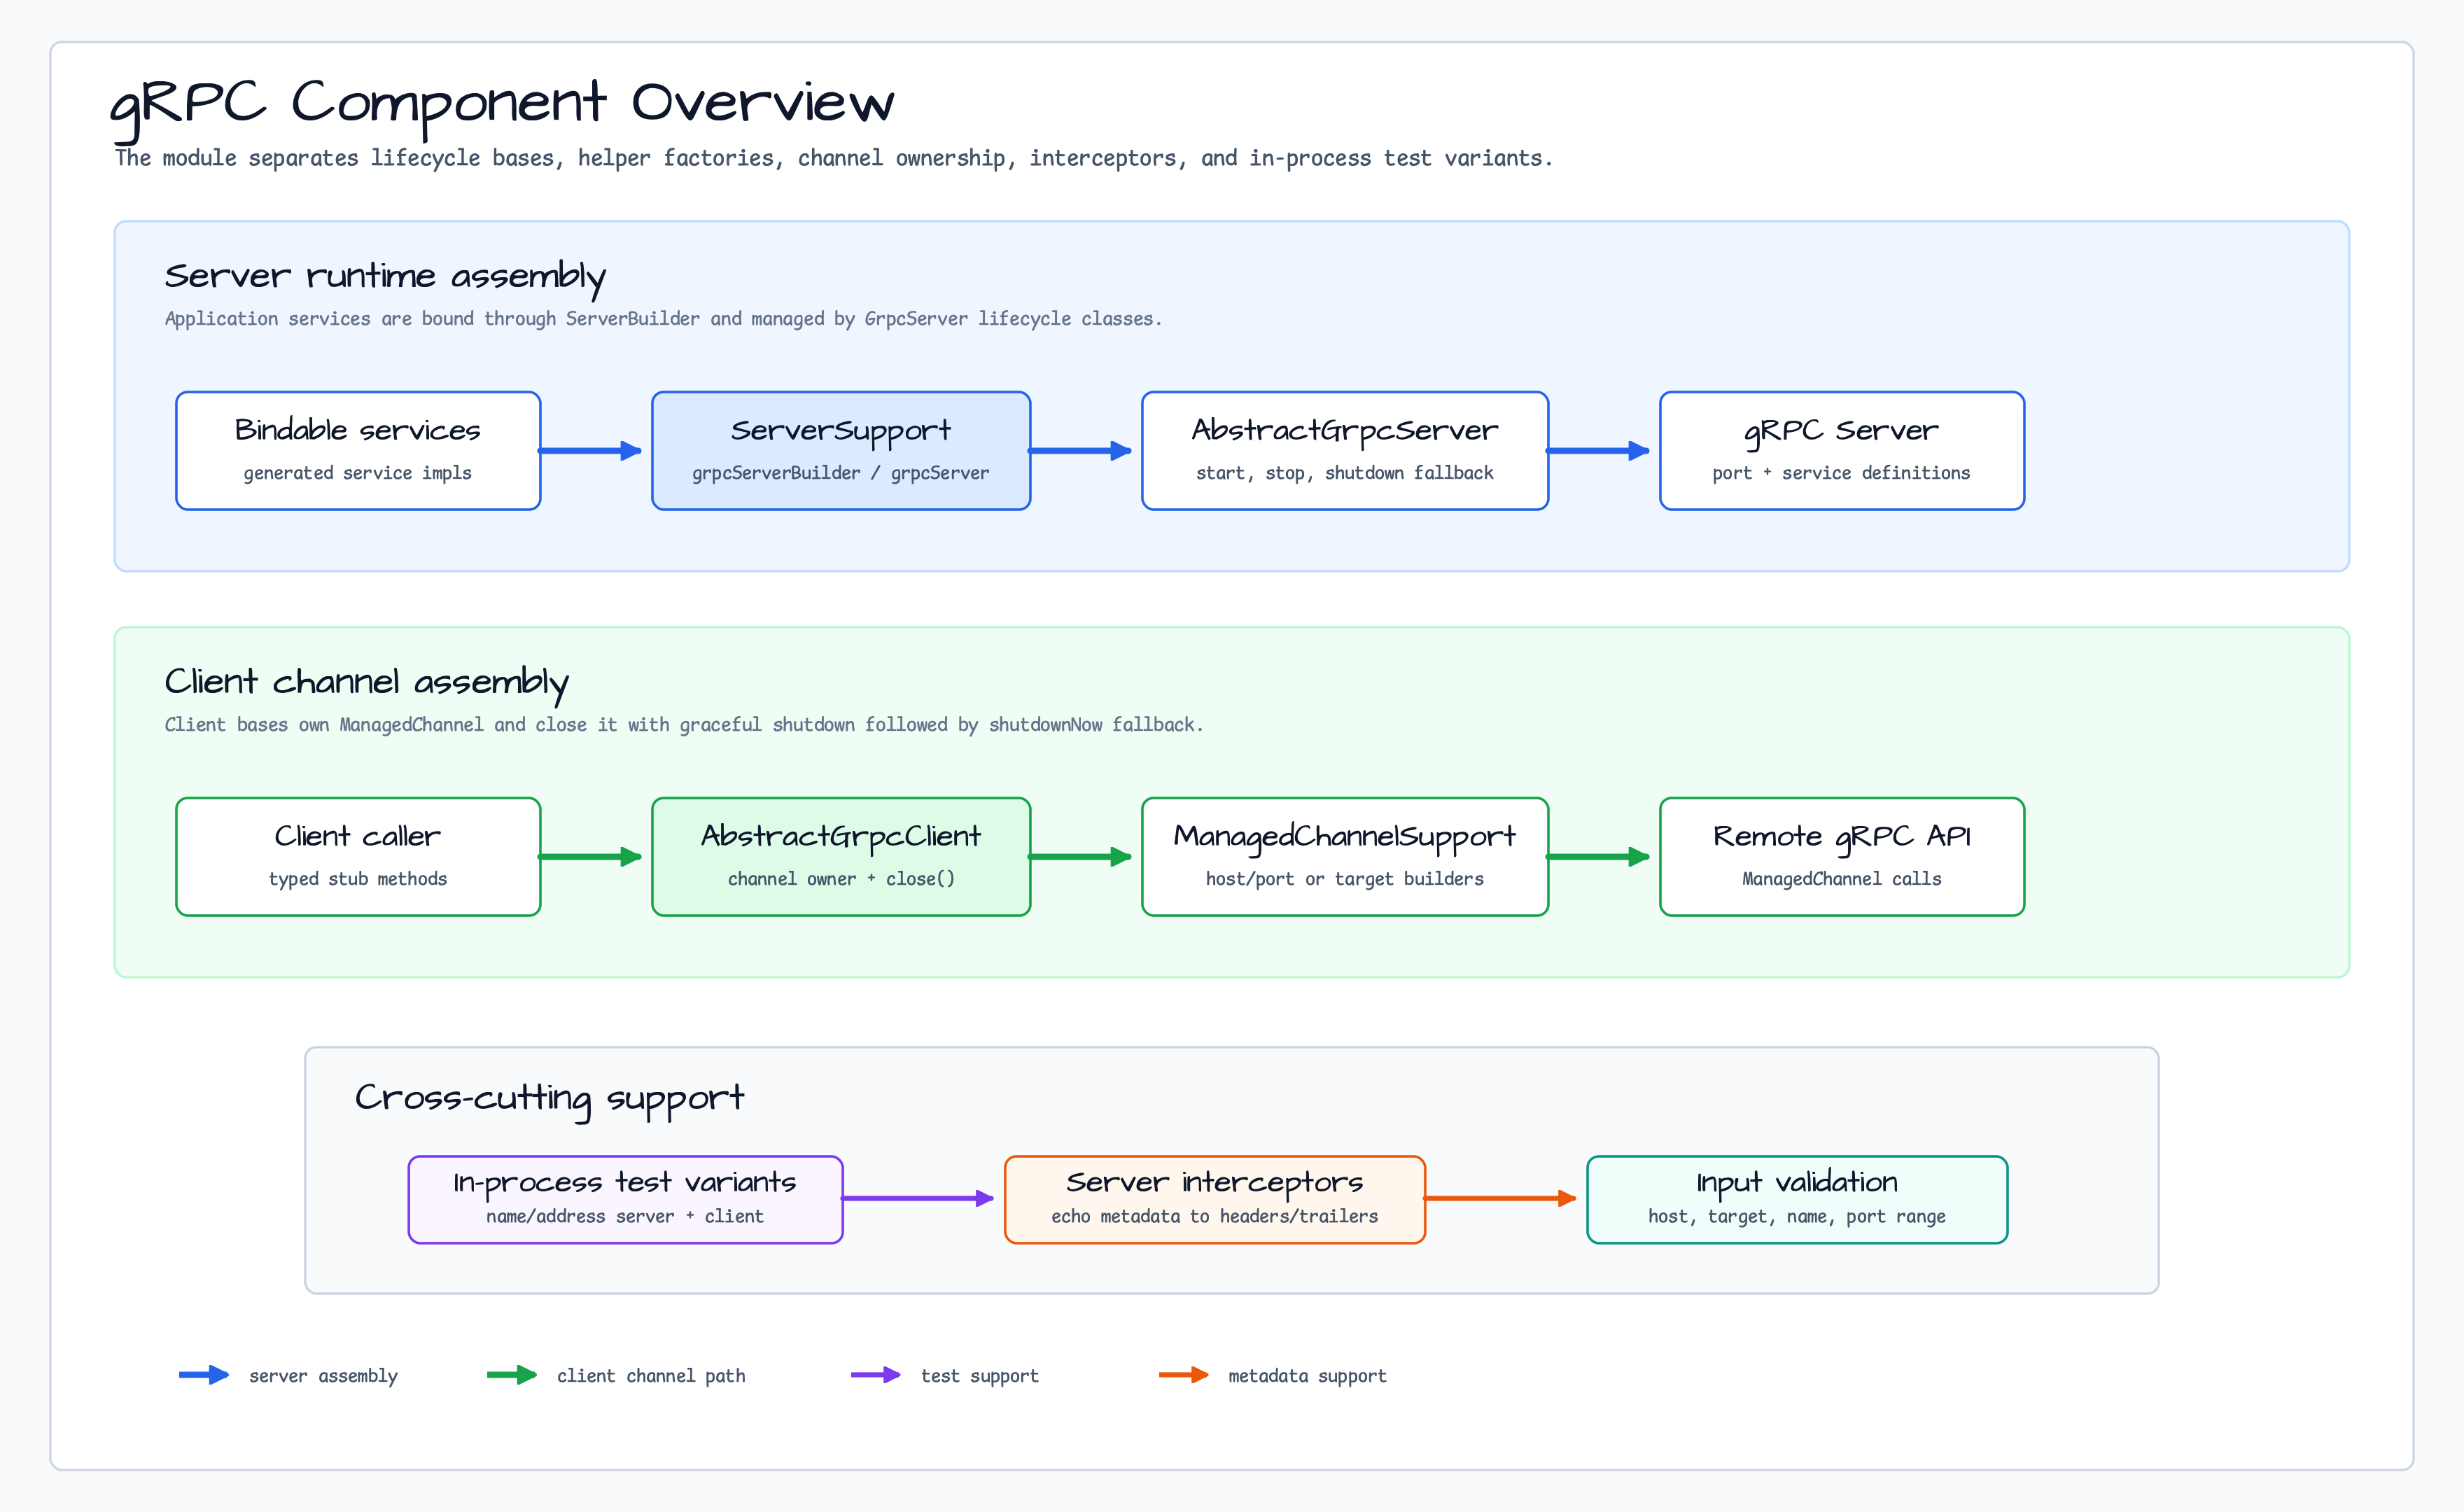The height and width of the screenshot is (1512, 2464).
Task: Click green arrow from AbstractGrpcClient to ManagedChannelSupport
Action: tap(1080, 857)
